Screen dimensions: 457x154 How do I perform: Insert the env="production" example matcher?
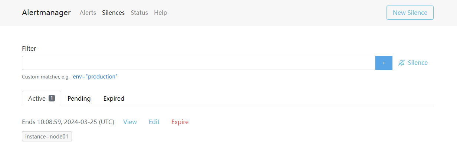point(95,77)
